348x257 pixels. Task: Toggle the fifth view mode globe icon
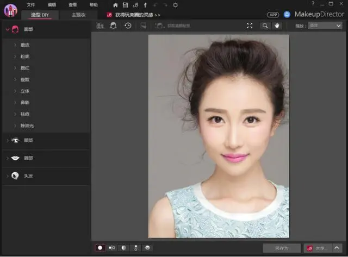point(147,248)
